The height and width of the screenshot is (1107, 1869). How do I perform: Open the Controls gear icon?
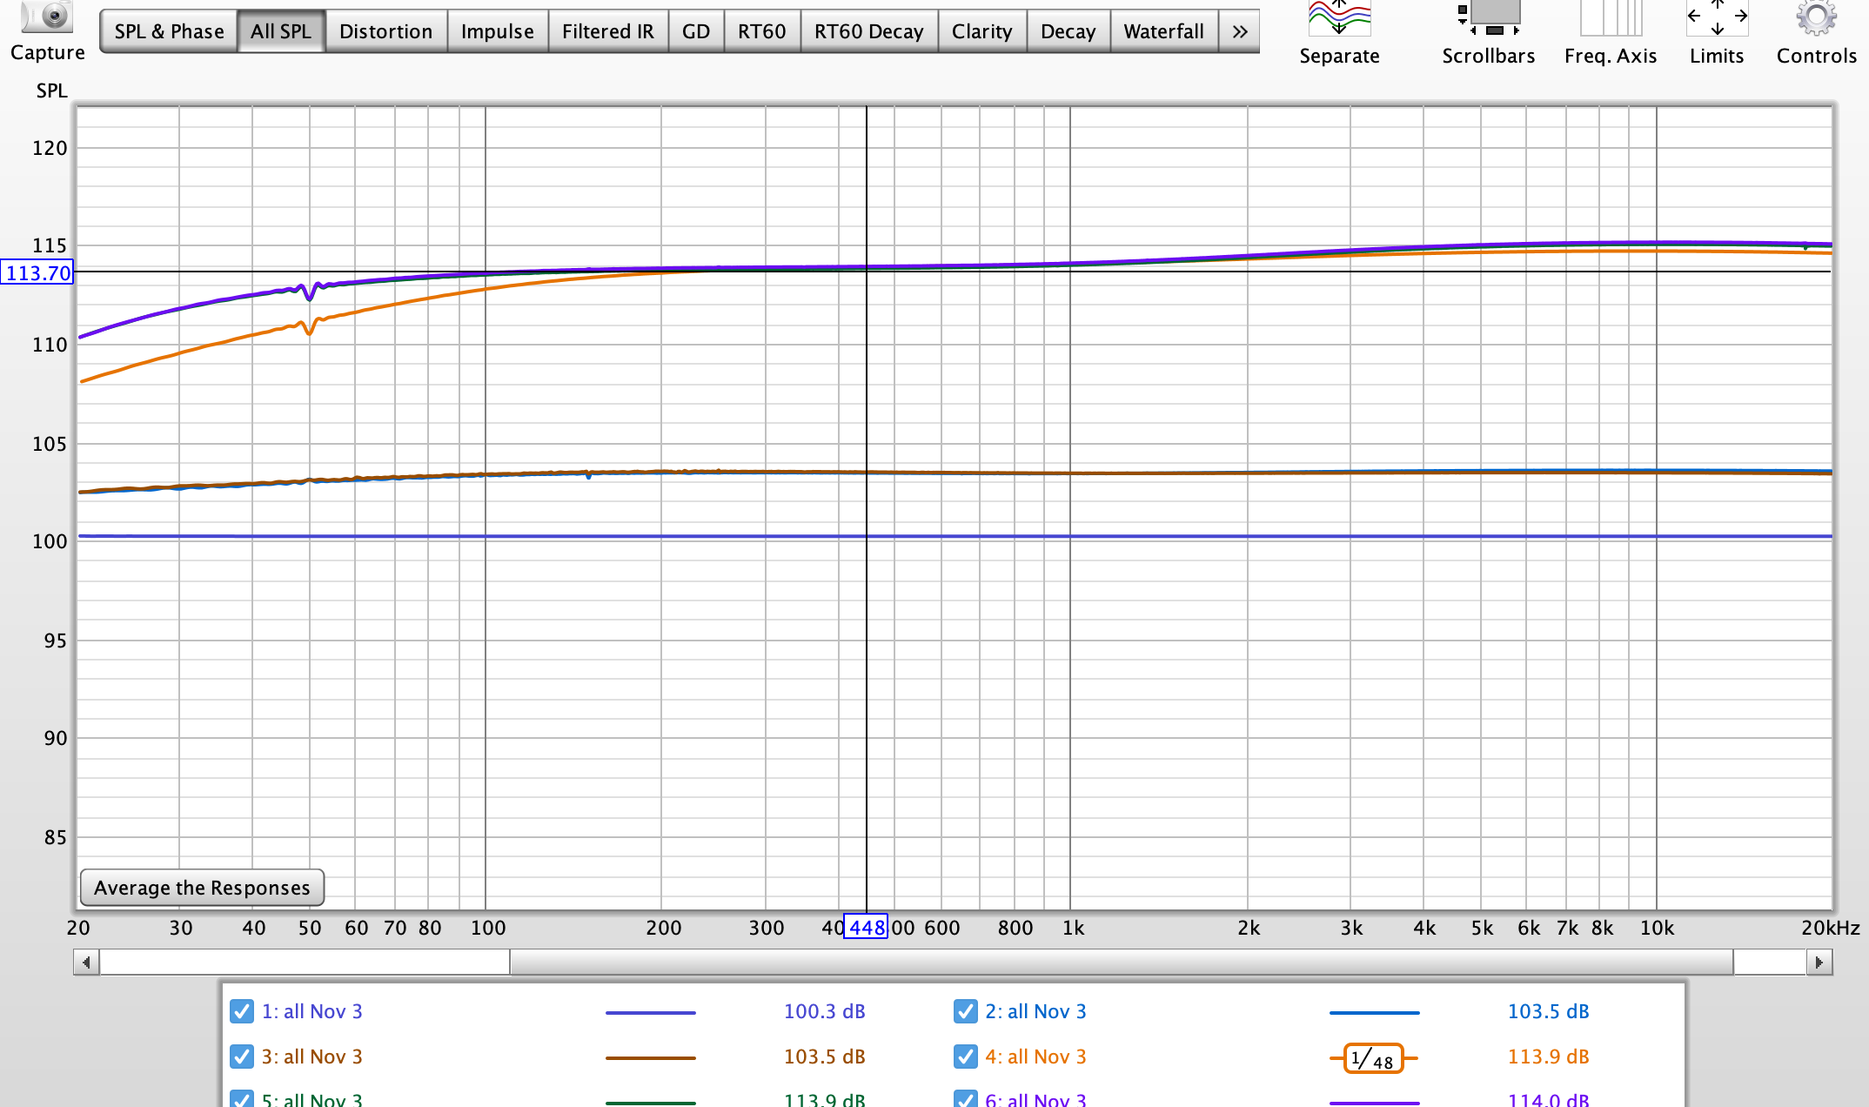coord(1816,17)
